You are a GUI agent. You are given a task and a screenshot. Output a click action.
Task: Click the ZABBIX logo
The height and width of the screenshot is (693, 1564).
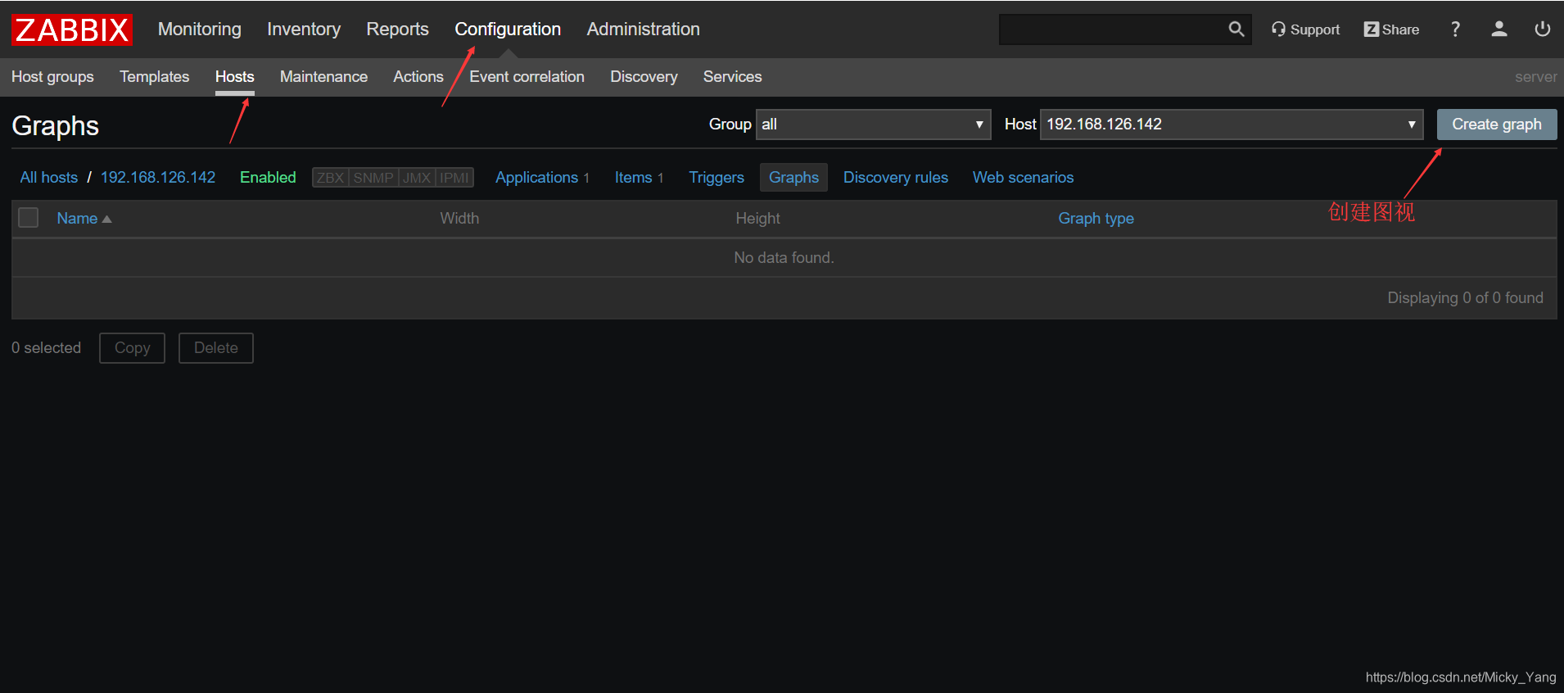pos(72,29)
